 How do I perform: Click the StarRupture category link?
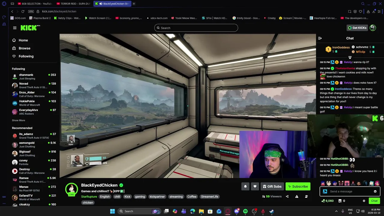tap(89, 197)
